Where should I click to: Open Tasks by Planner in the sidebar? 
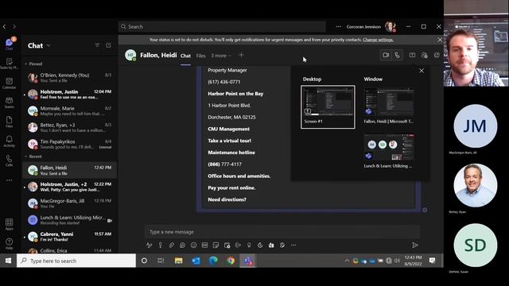(9, 64)
